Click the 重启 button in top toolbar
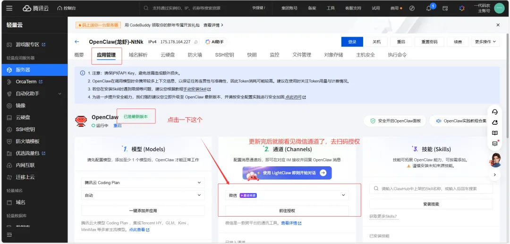 pos(401,42)
